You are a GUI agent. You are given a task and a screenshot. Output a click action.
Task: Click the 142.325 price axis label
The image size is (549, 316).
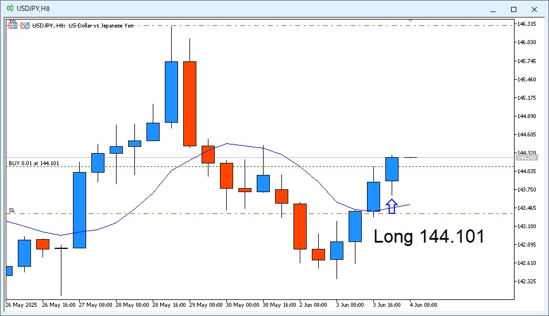coord(527,282)
